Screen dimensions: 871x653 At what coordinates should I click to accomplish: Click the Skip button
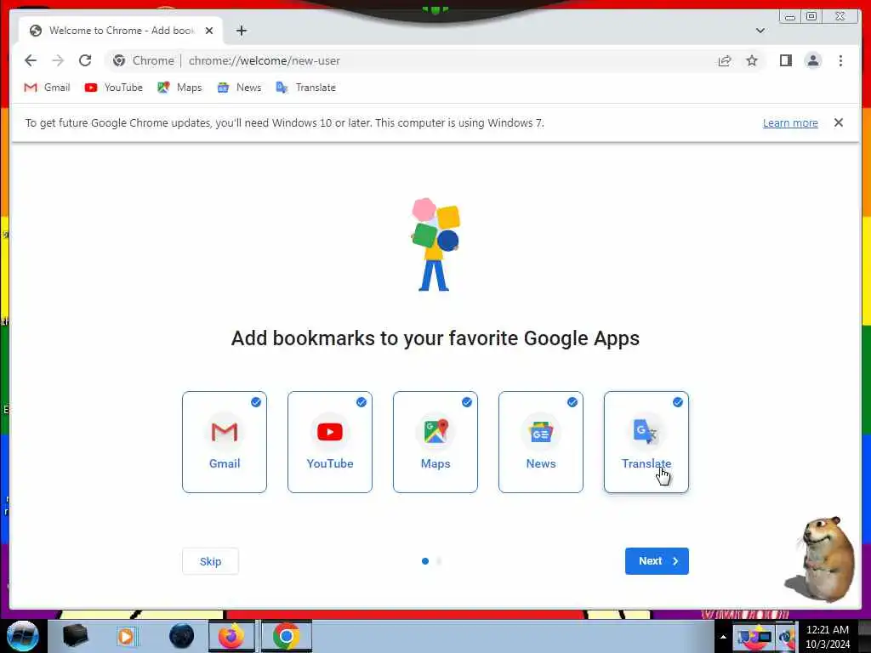[211, 561]
